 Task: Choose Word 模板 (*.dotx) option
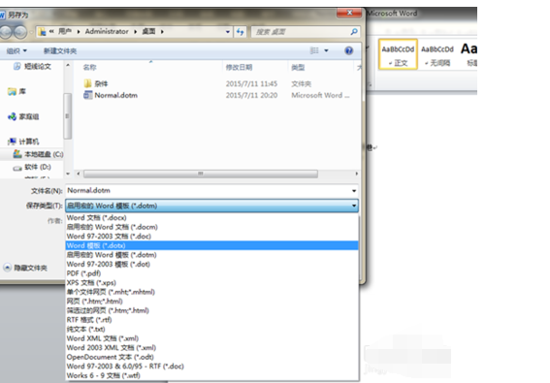[211, 245]
